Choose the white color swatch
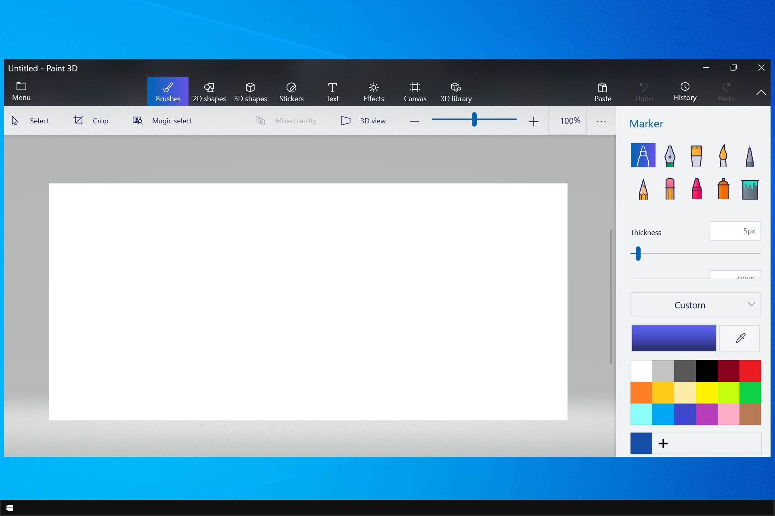 point(641,371)
